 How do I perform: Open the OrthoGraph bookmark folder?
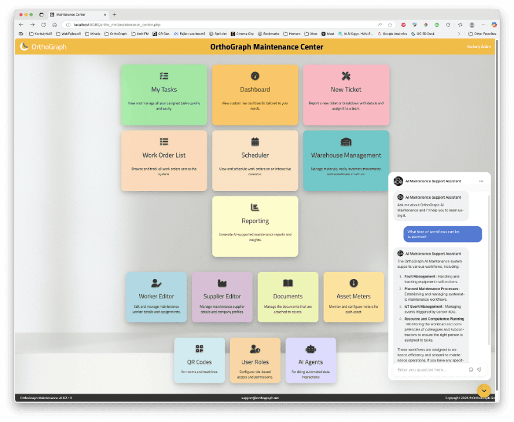click(116, 34)
